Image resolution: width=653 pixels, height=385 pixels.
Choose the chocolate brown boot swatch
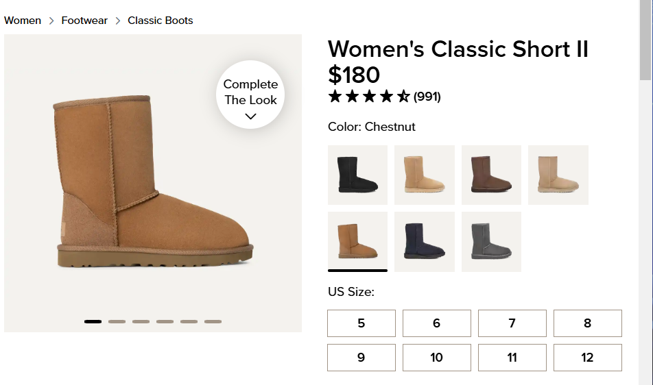491,175
